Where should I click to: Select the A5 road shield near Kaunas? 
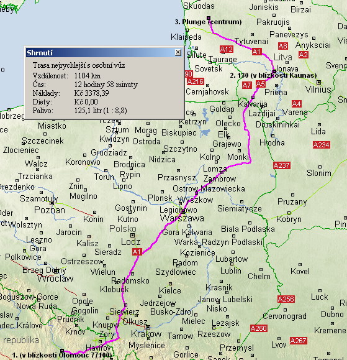(261, 84)
